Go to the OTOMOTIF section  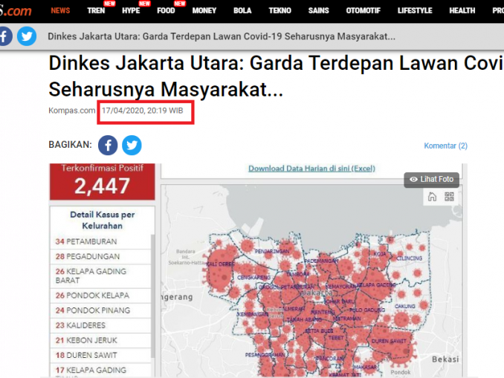364,10
